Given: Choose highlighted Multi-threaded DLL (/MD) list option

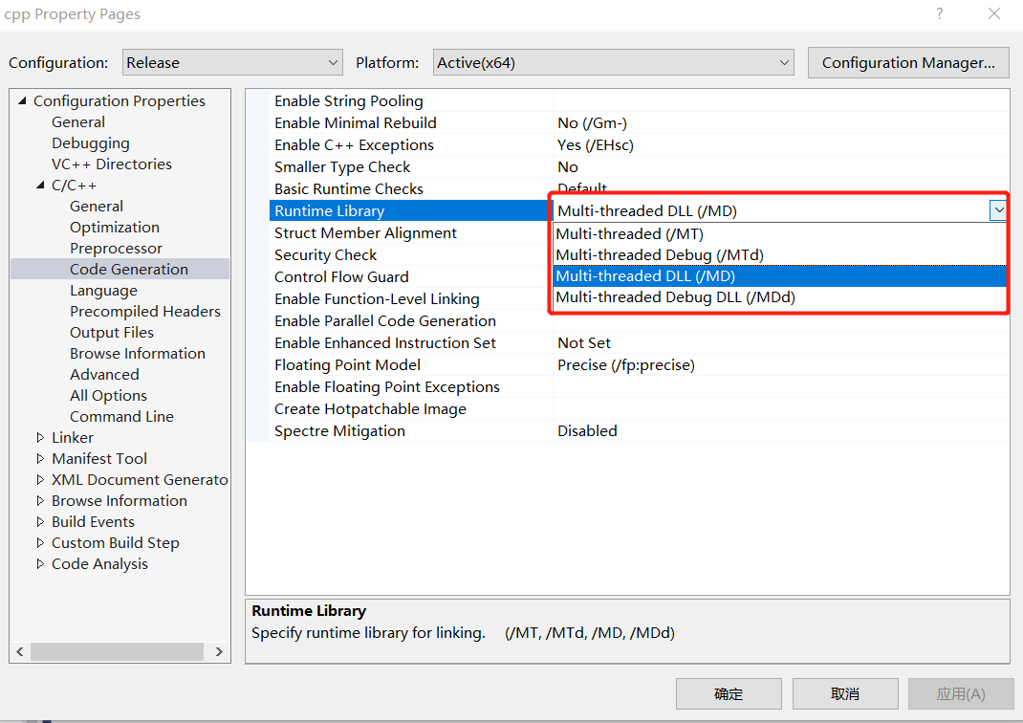Looking at the screenshot, I should click(779, 276).
